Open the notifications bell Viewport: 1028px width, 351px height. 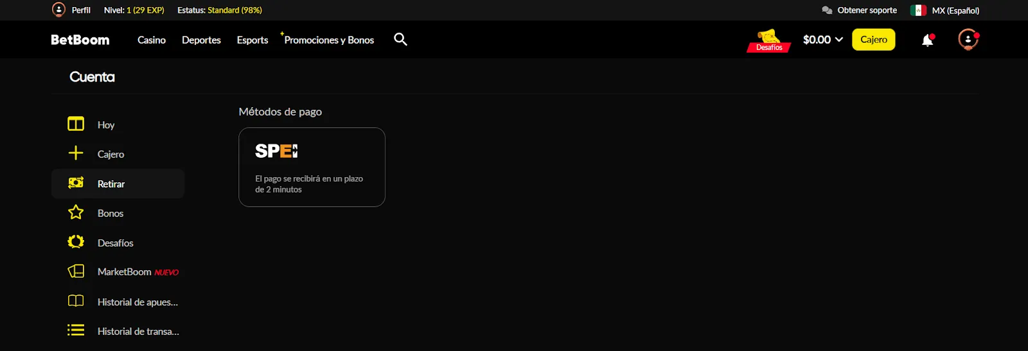point(928,40)
